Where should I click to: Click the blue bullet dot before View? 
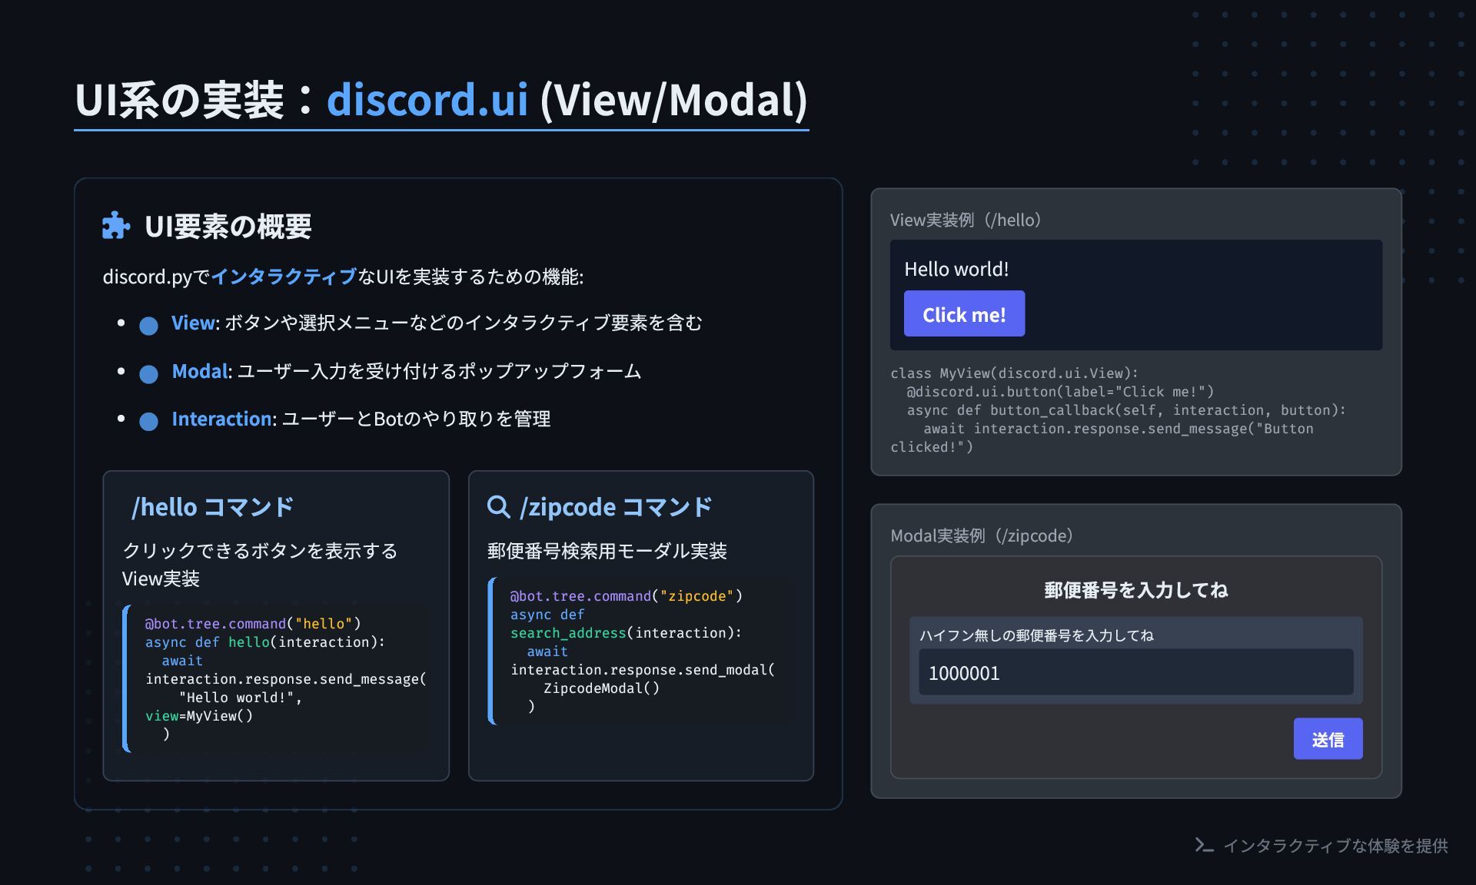tap(148, 325)
